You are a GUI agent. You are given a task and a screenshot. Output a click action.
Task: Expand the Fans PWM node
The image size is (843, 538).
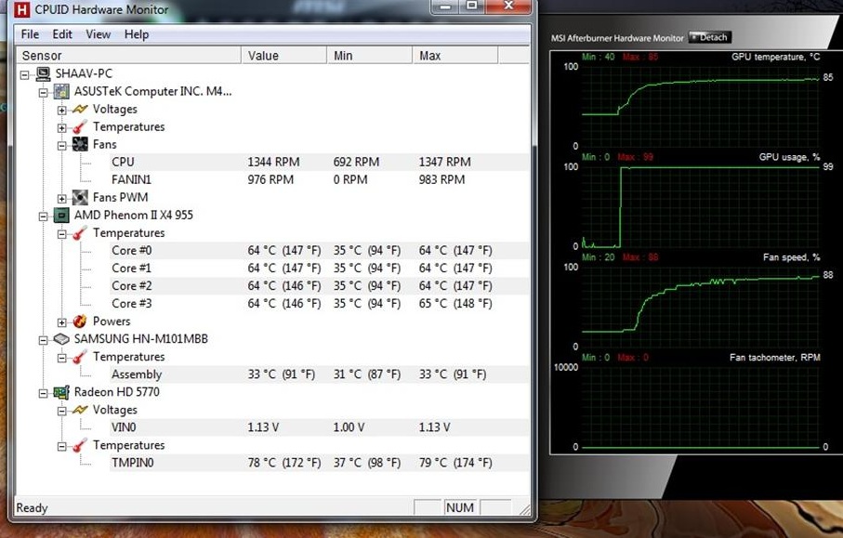61,199
